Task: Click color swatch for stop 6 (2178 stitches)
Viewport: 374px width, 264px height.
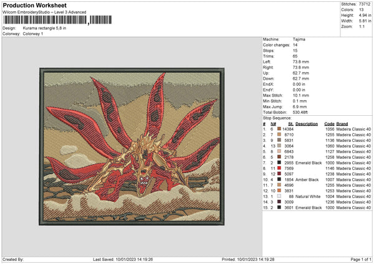Action: point(279,157)
